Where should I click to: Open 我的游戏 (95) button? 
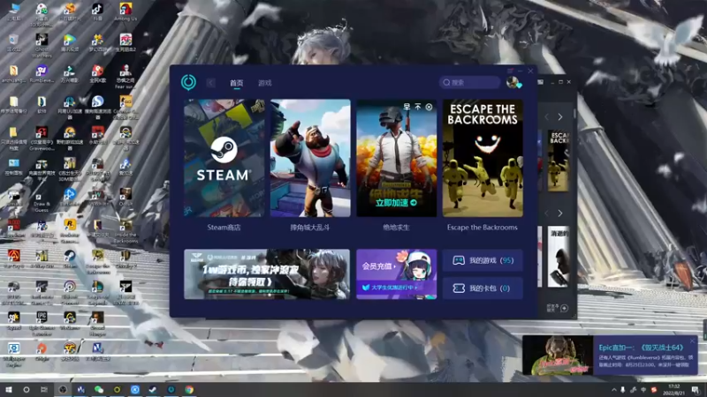click(x=483, y=260)
